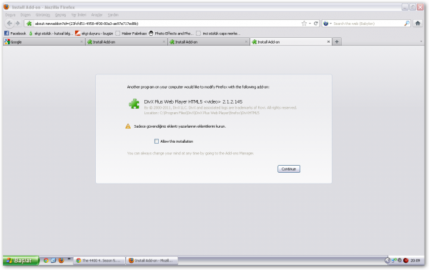Open the Dosya menu
This screenshot has width=429, height=270.
(x=10, y=15)
